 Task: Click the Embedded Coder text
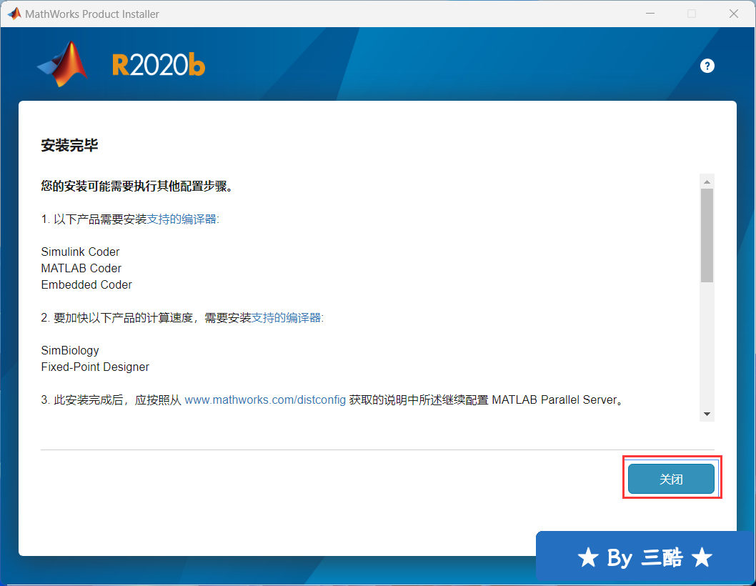point(86,284)
